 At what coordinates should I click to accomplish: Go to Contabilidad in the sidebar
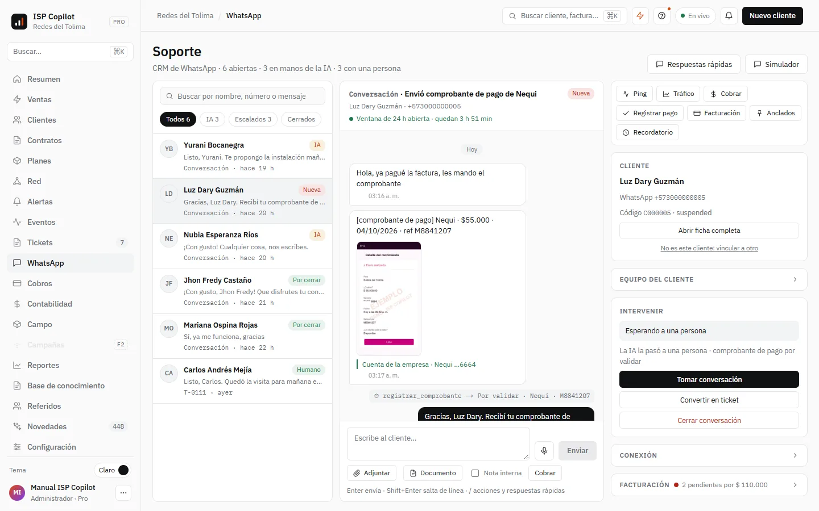tap(71, 304)
